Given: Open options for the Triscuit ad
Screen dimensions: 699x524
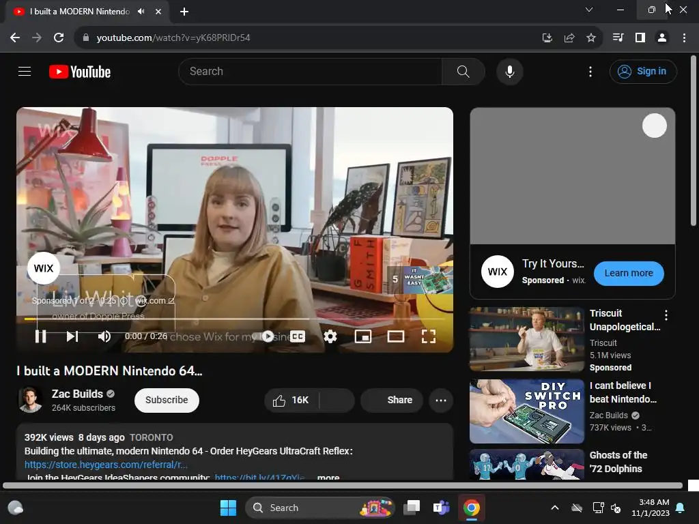Looking at the screenshot, I should [666, 315].
